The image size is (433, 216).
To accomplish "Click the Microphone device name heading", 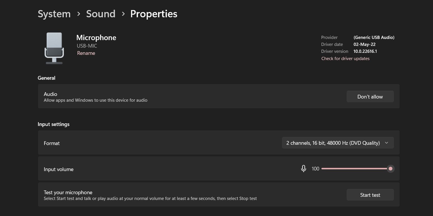I will [96, 38].
